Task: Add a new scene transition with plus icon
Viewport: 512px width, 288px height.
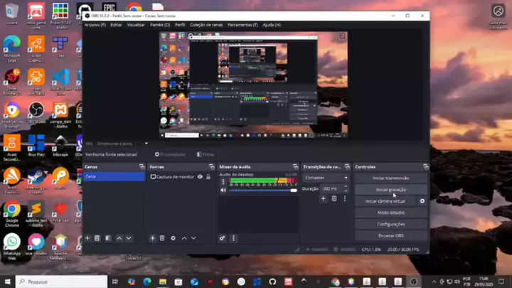Action: point(323,198)
